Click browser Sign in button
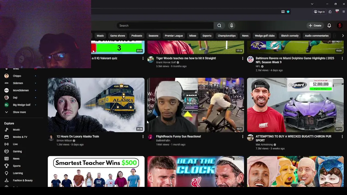The height and width of the screenshot is (195, 347). (319, 12)
